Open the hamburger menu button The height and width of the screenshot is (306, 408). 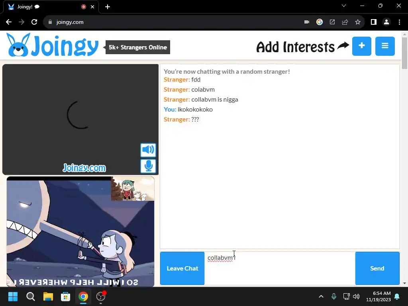pyautogui.click(x=385, y=46)
